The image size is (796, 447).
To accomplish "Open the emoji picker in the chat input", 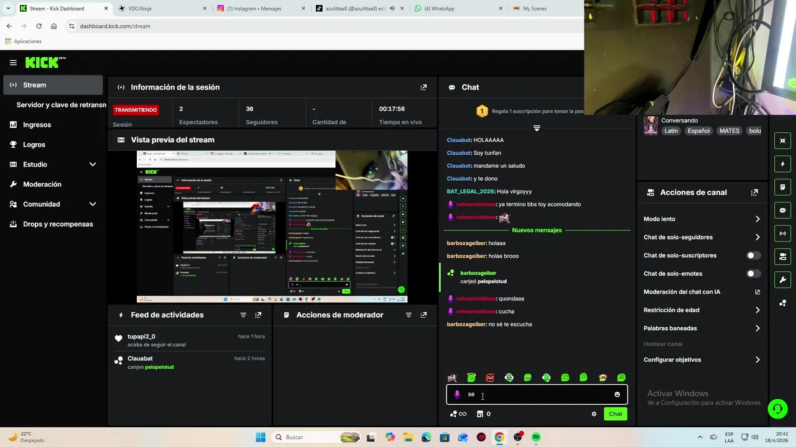I will click(x=617, y=394).
